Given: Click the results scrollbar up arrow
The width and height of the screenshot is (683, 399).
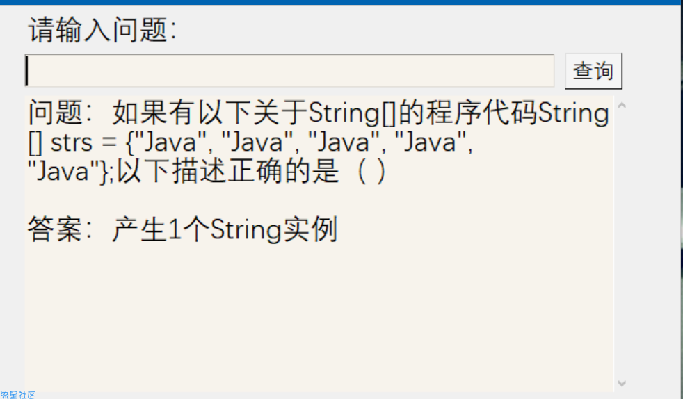Looking at the screenshot, I should [622, 105].
